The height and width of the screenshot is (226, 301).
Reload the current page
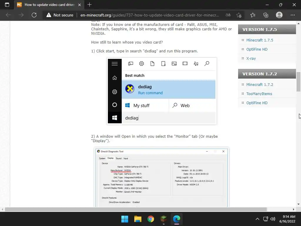tap(34, 15)
